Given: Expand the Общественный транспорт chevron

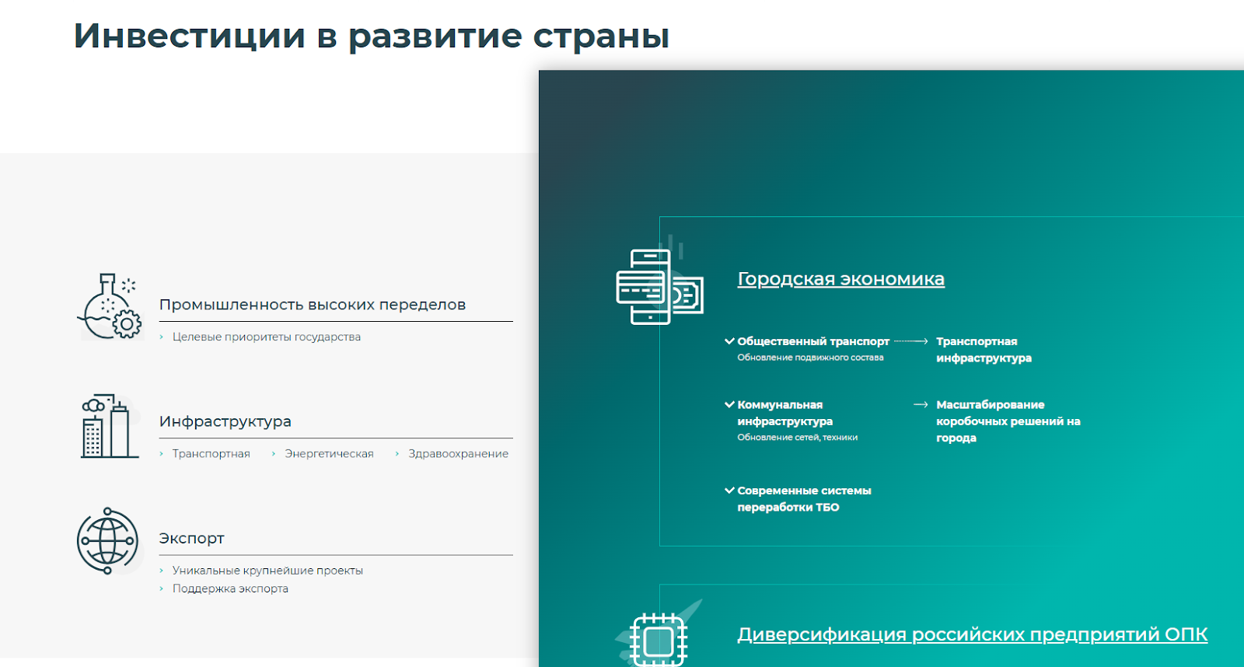Looking at the screenshot, I should point(729,341).
